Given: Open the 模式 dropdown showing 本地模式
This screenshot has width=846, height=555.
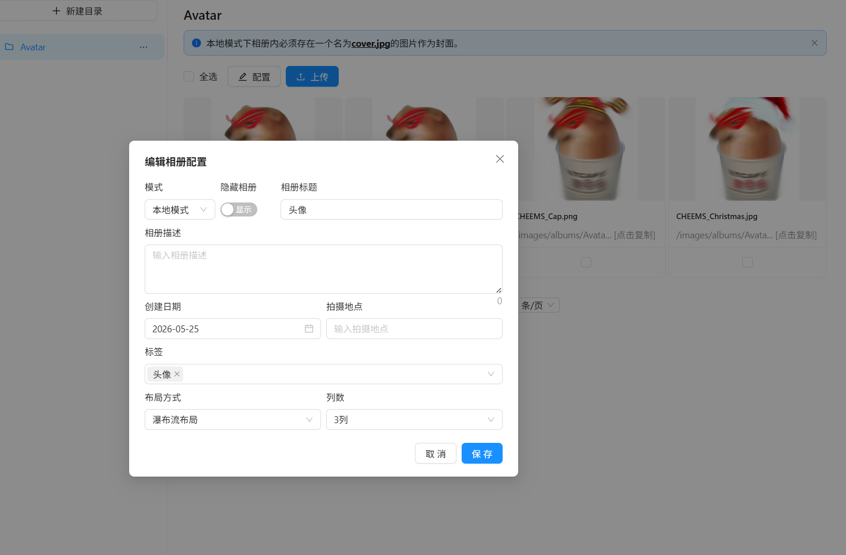Looking at the screenshot, I should tap(179, 210).
